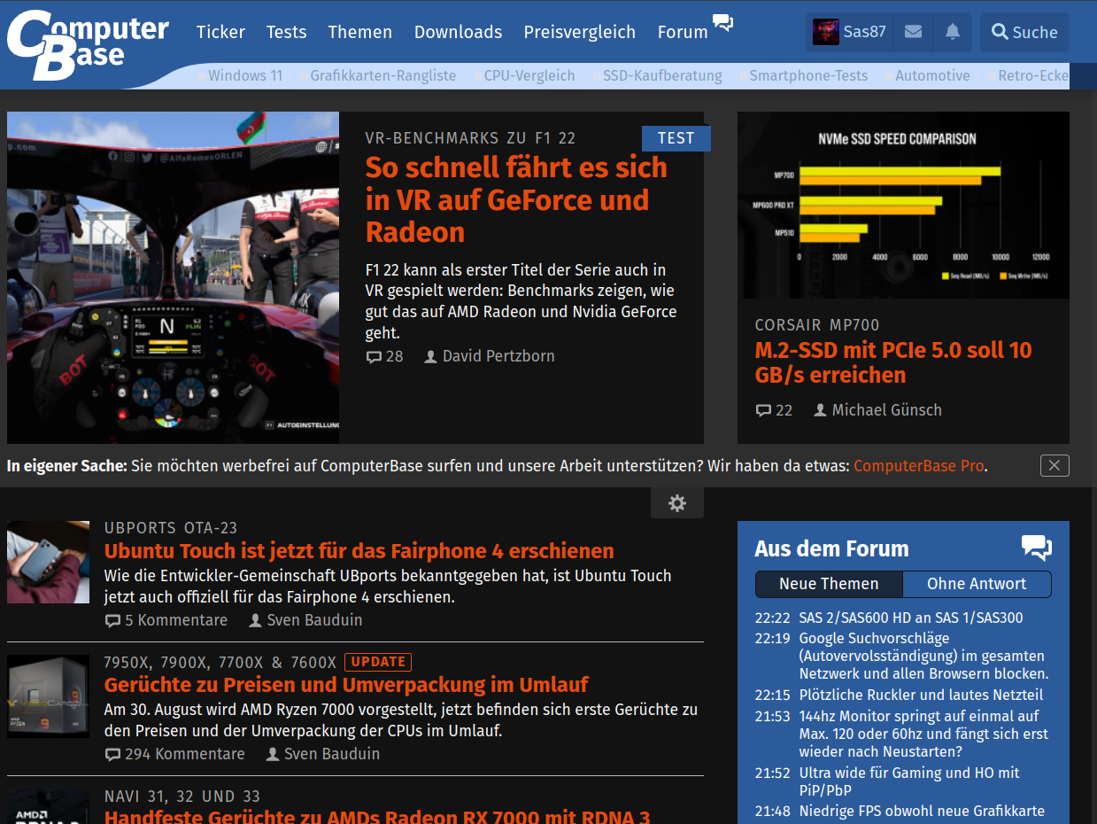Open the Automotive quick link
This screenshot has height=824, width=1097.
click(932, 75)
